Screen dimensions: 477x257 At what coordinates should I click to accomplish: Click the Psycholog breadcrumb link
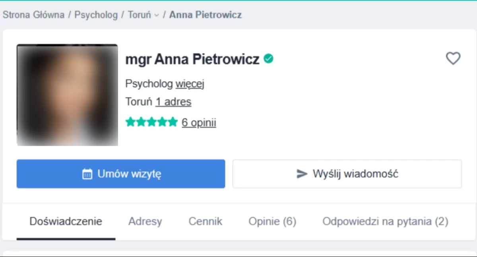(96, 15)
